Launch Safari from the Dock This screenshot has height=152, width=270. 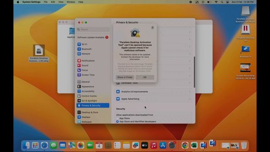[x=44, y=145]
